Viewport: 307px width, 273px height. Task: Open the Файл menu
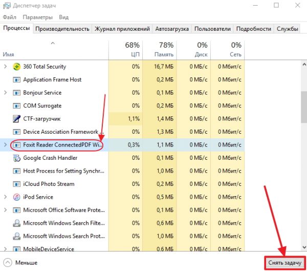pyautogui.click(x=9, y=17)
